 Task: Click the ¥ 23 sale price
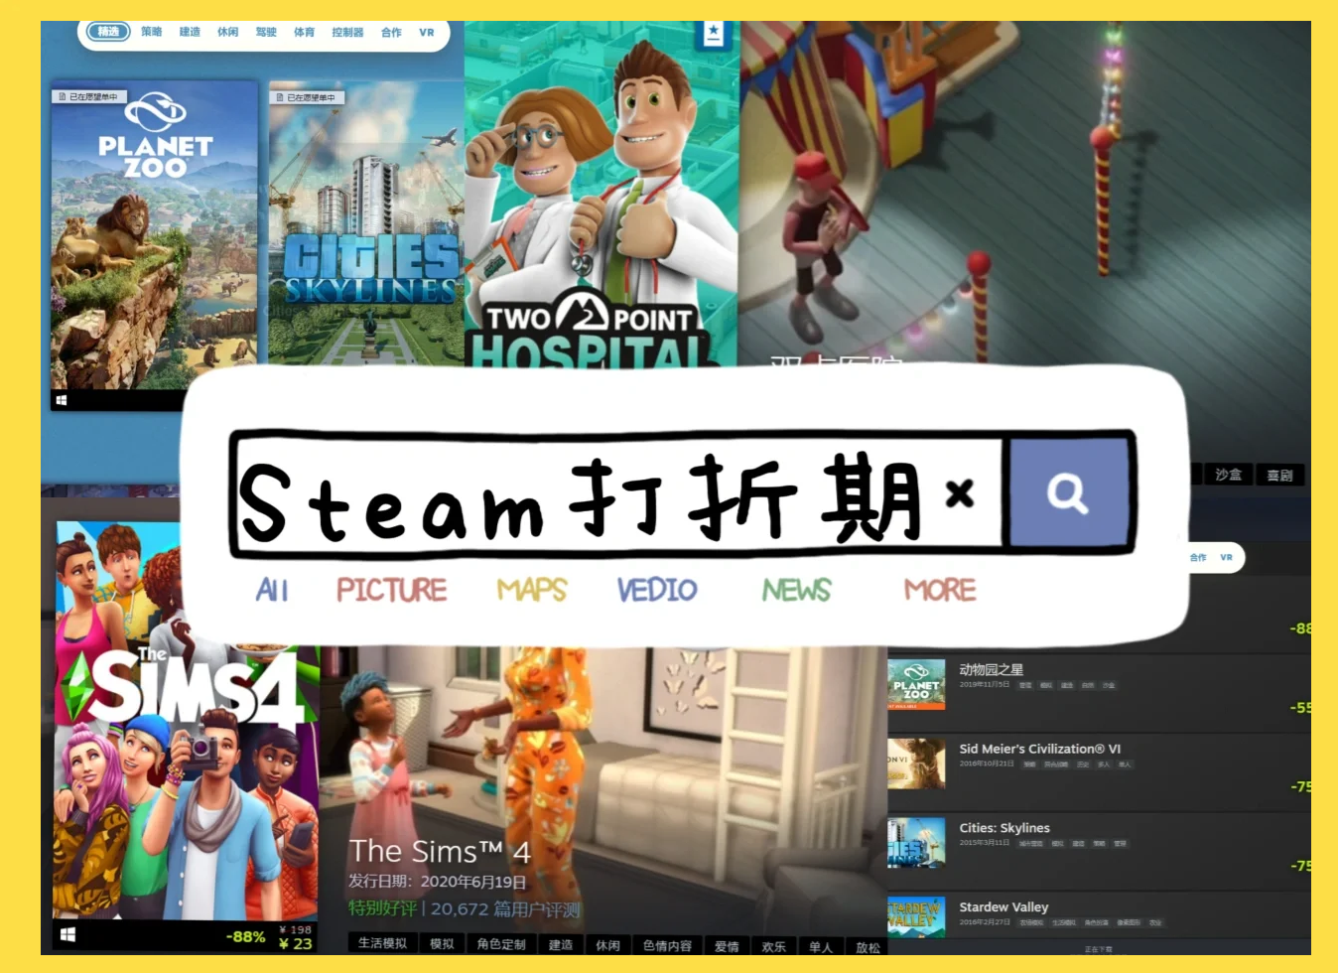tap(296, 943)
